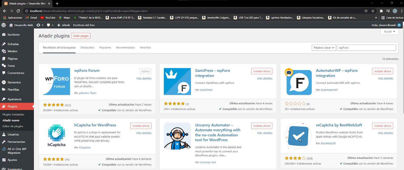
Task: Select Resultados de la búsqueda tab
Action: point(59,48)
